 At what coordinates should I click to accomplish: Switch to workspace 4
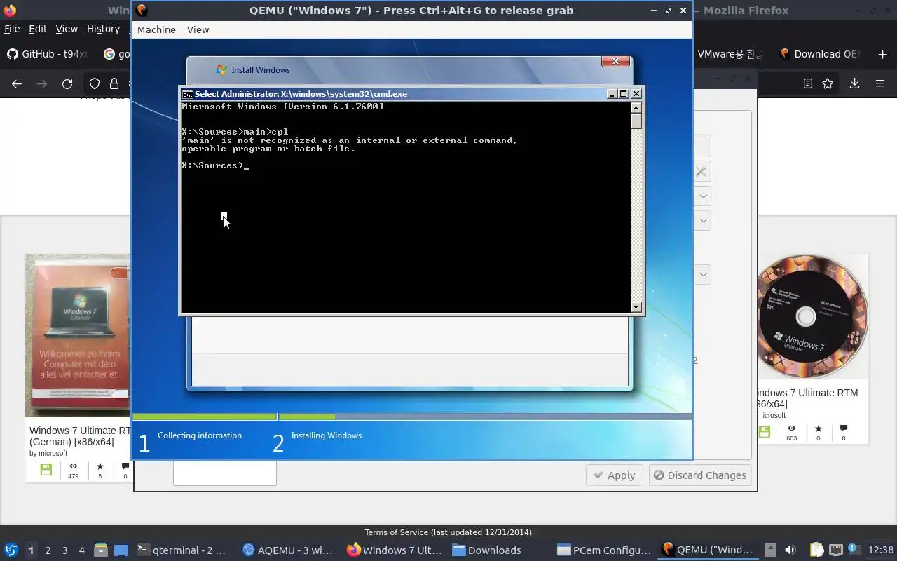point(81,550)
